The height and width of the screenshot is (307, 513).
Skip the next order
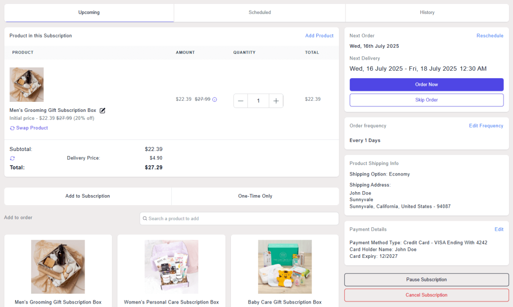pos(426,100)
